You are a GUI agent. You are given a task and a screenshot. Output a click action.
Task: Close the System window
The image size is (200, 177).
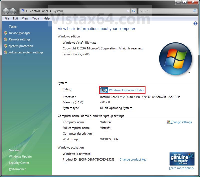pyautogui.click(x=193, y=2)
